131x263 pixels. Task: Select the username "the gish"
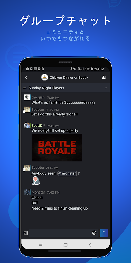pyautogui.click(x=38, y=97)
